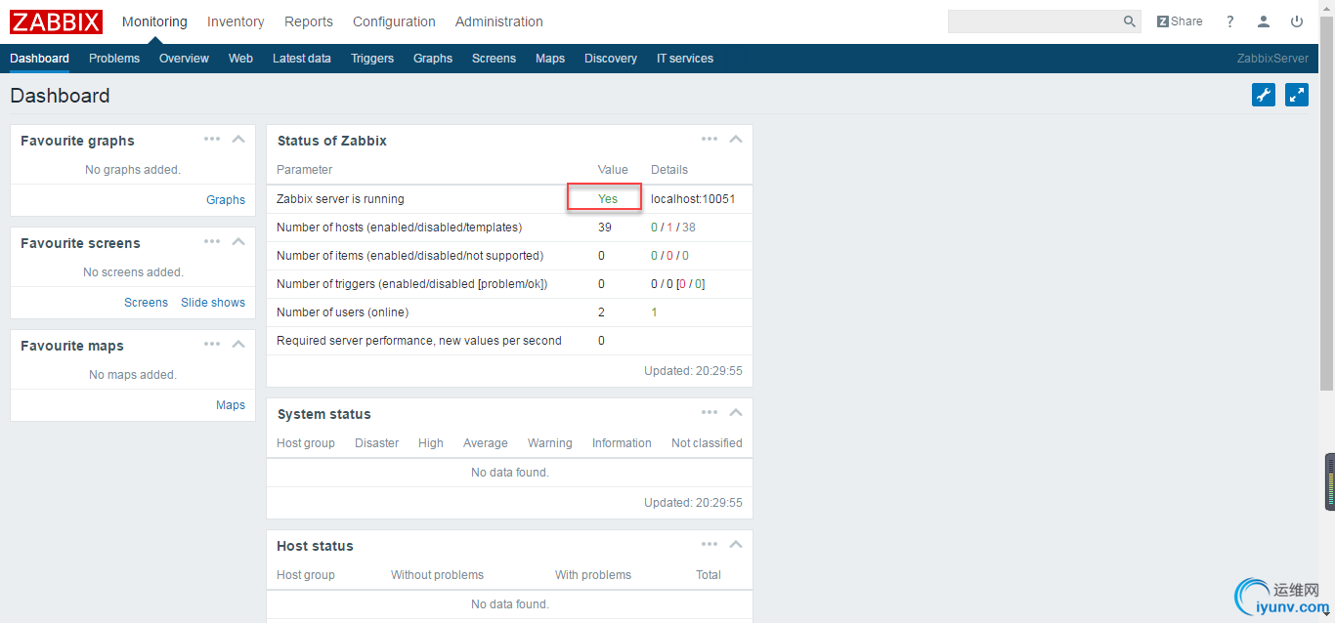Open Host status options menu
1335x623 pixels.
click(x=710, y=544)
